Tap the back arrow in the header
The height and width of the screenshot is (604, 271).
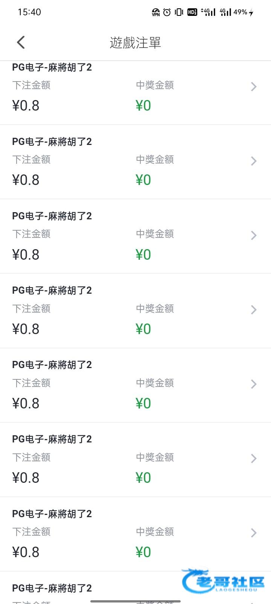[21, 42]
